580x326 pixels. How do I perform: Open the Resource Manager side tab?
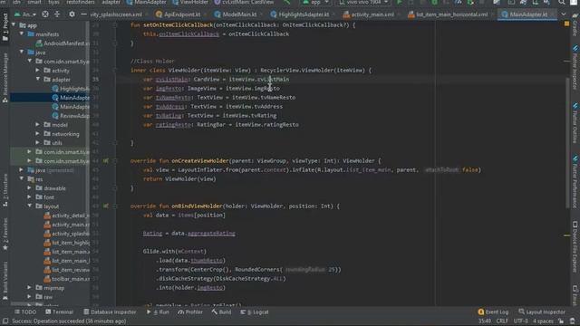(5, 78)
